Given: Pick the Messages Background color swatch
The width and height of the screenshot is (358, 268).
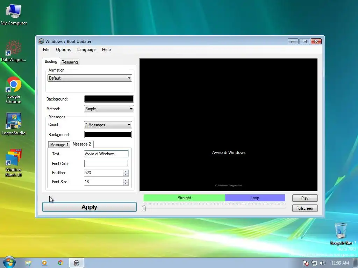Looking at the screenshot, I should click(x=108, y=134).
